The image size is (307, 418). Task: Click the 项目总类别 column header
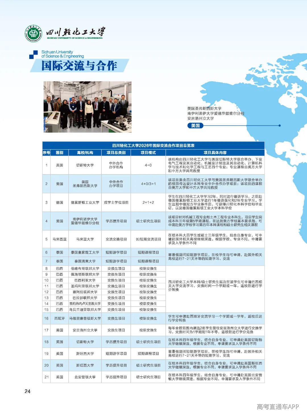116,153
